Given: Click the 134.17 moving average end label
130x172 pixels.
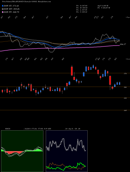Looking at the screenshot, I should click(x=123, y=44).
